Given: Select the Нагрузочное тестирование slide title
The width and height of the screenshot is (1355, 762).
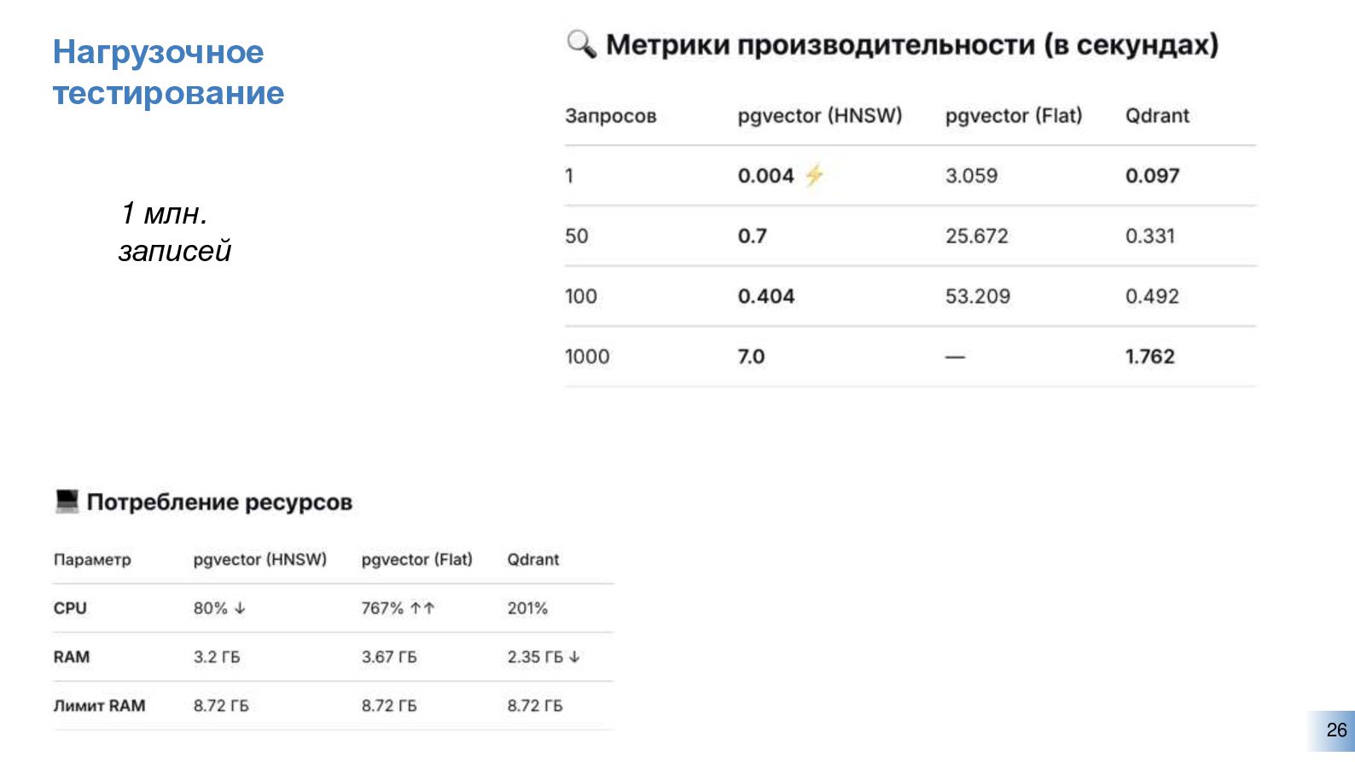Looking at the screenshot, I should coord(168,73).
